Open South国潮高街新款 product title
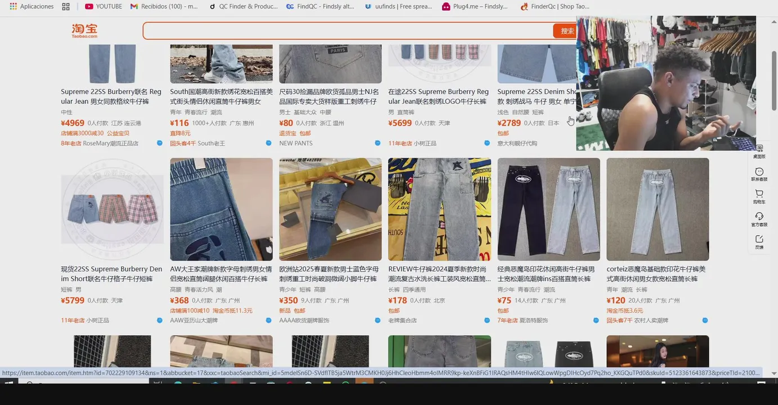Screen dimensions: 778x405 click(x=221, y=96)
